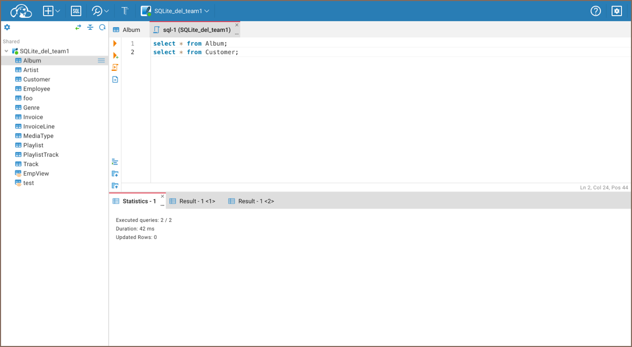Click the folder icon with the down arrow

(x=115, y=174)
